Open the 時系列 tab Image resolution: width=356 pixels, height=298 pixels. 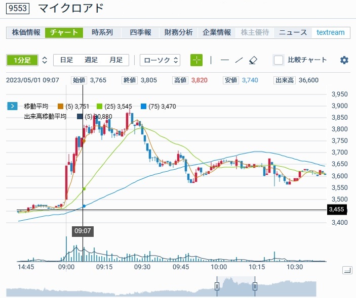tap(102, 32)
